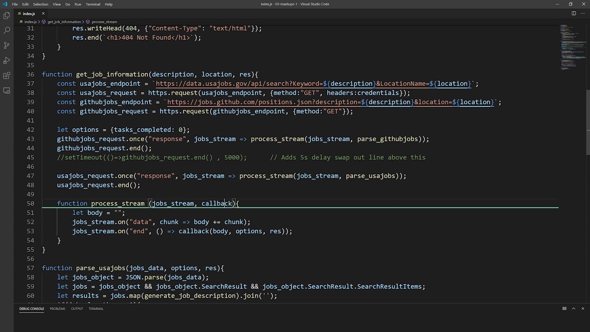This screenshot has height=332, width=590.
Task: Open the Source Control view
Action: pos(6,45)
